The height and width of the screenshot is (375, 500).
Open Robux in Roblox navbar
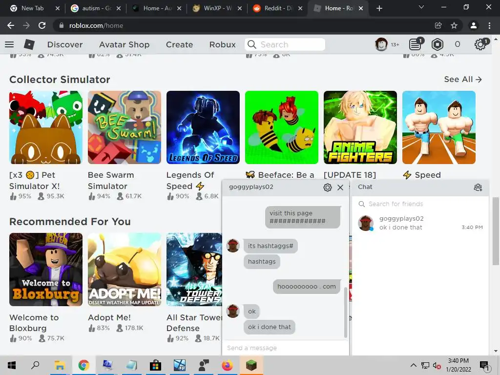(223, 44)
